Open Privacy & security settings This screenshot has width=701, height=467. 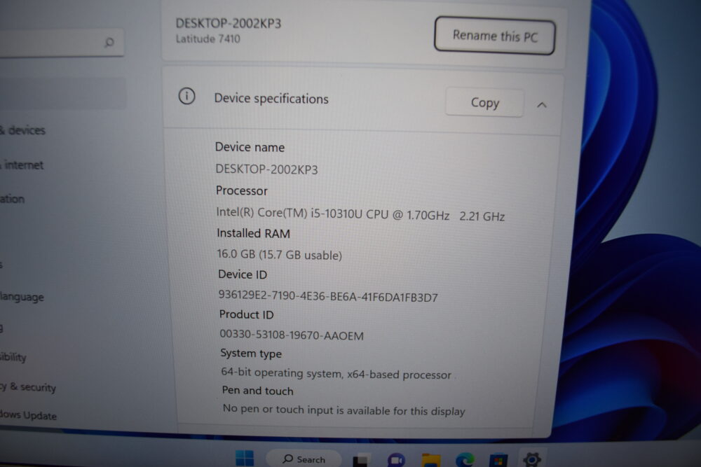tap(29, 387)
